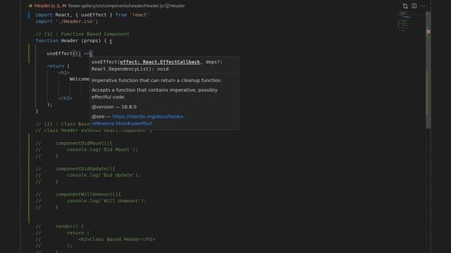The height and width of the screenshot is (253, 451).
Task: Split the editor to the right
Action: coord(414,6)
